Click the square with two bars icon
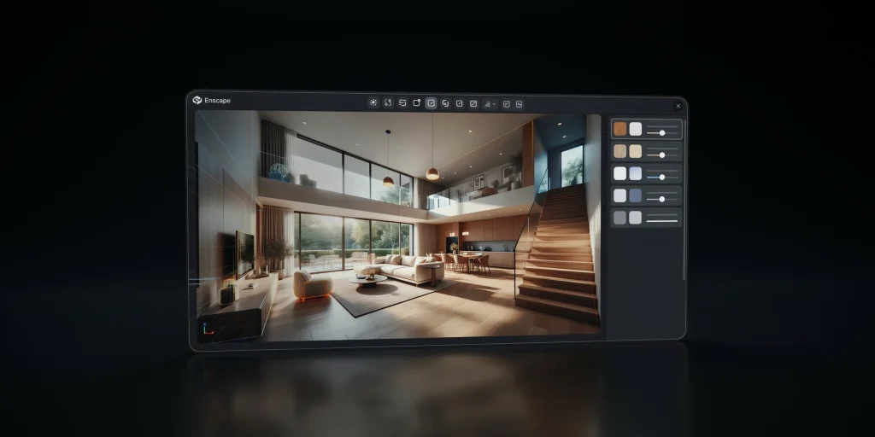Image resolution: width=875 pixels, height=437 pixels. pos(519,104)
